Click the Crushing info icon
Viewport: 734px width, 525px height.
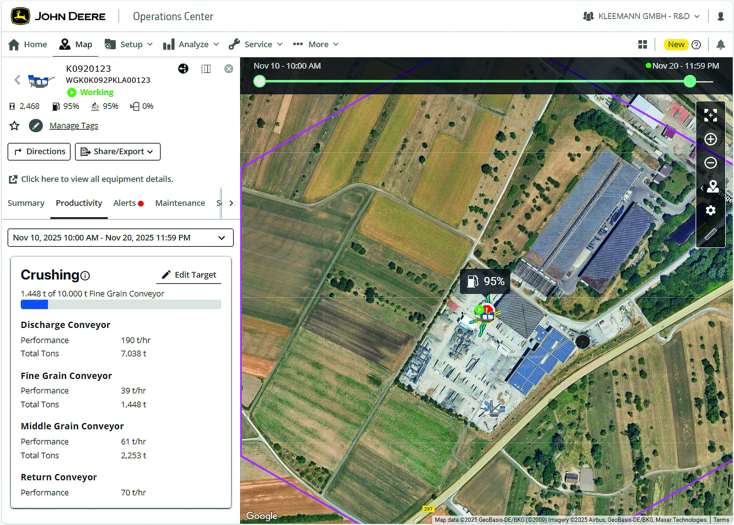pos(85,276)
